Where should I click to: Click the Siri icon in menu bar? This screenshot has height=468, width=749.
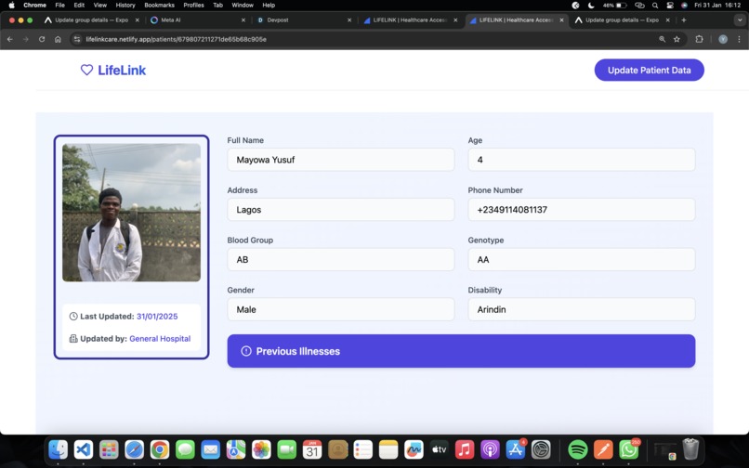point(684,6)
